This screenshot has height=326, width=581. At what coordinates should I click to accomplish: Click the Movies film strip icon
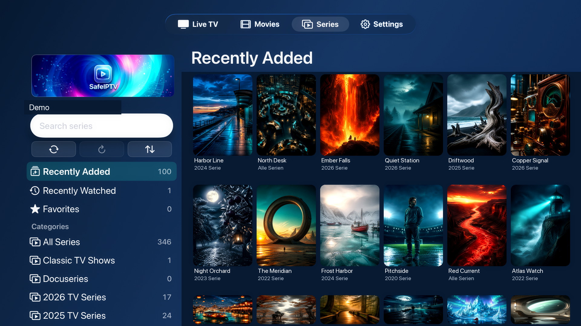coord(245,24)
